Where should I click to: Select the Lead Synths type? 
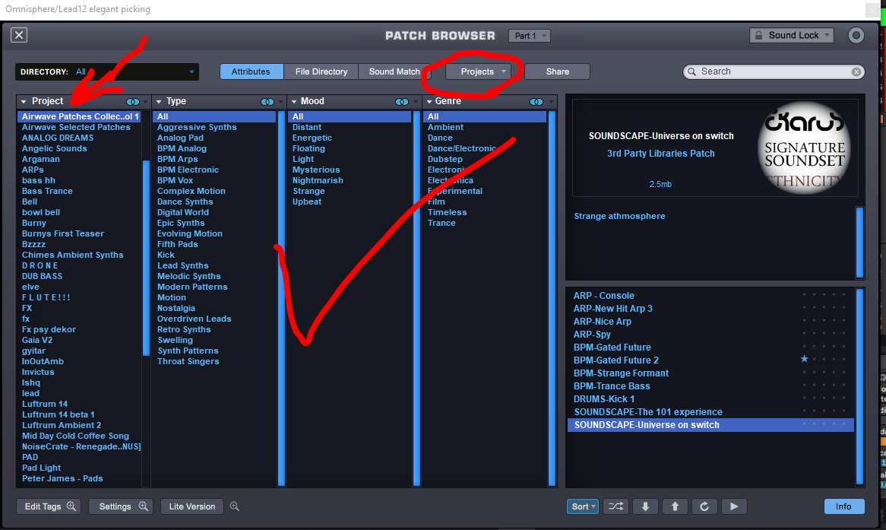coord(183,266)
